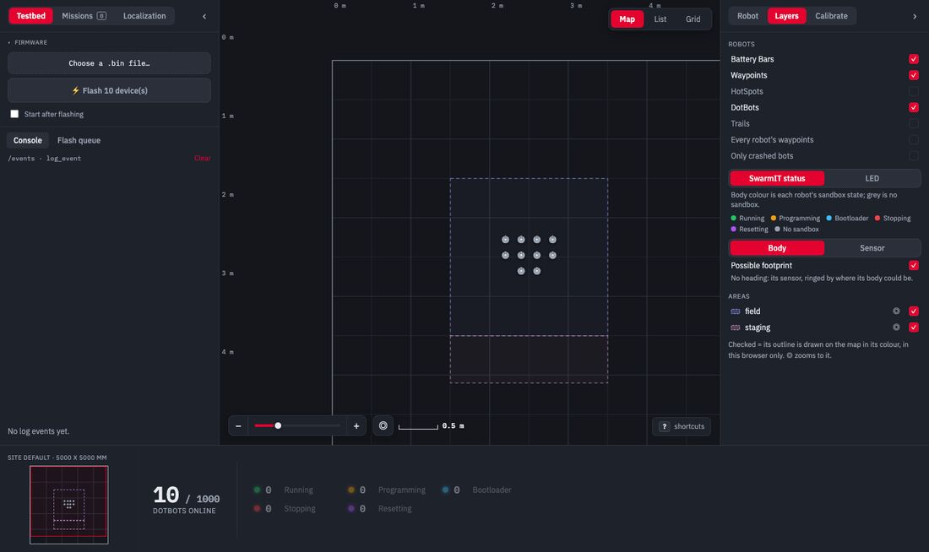Click the zoom out minus icon
929x552 pixels.
click(238, 426)
